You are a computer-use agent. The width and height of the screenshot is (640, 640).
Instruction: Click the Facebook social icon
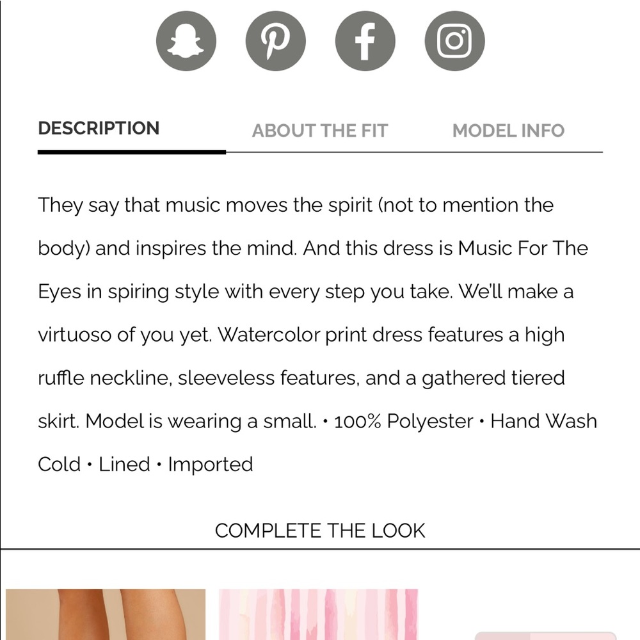[365, 41]
